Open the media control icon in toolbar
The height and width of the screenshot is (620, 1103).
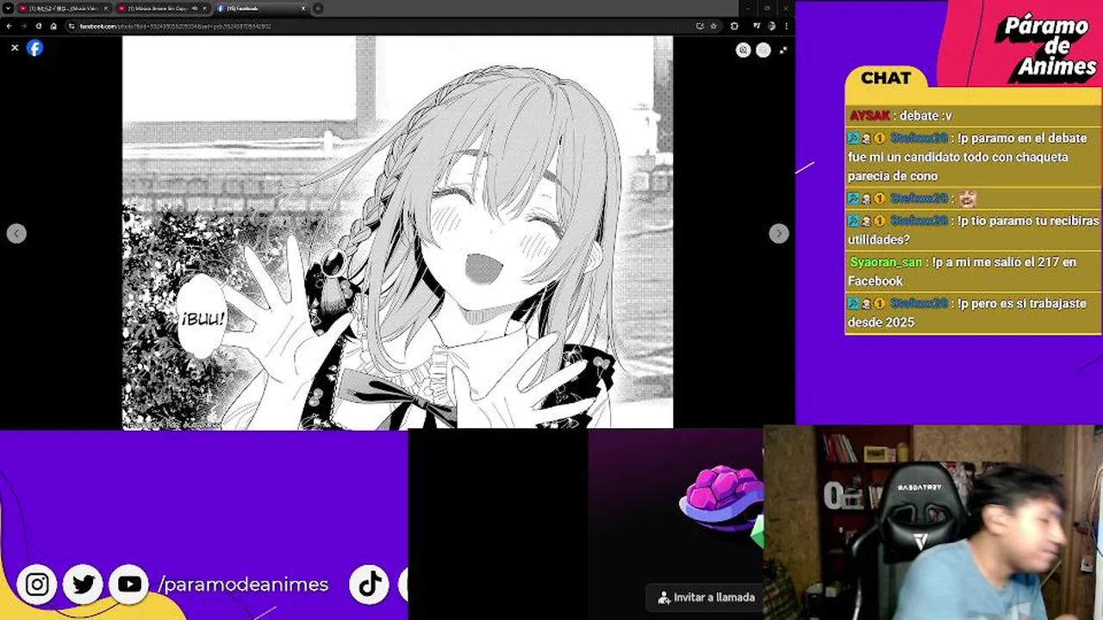[x=757, y=26]
